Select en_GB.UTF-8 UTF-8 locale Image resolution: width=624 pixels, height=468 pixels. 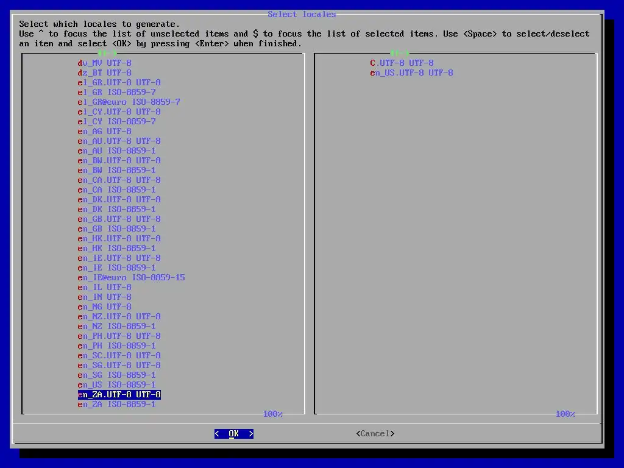coord(119,219)
